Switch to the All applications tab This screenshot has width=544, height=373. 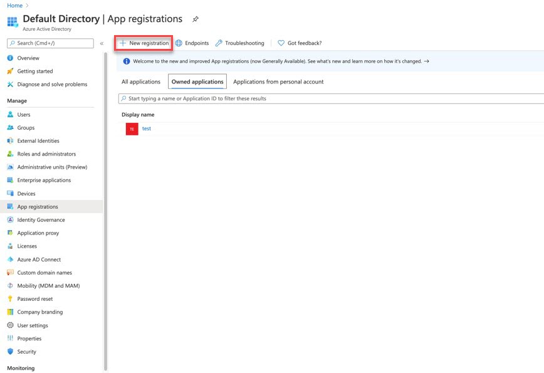click(x=141, y=82)
